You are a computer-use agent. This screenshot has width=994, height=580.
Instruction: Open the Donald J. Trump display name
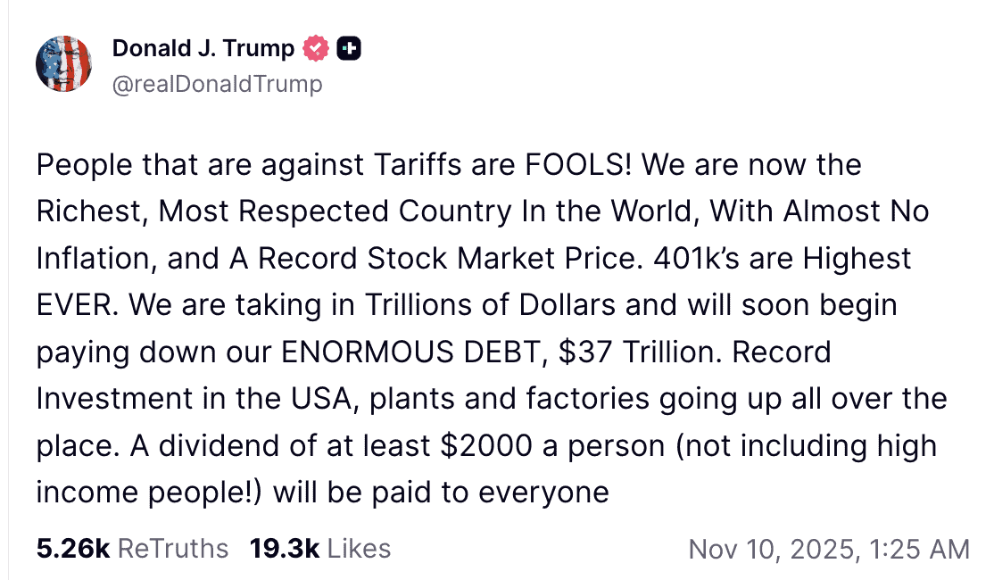tap(203, 49)
